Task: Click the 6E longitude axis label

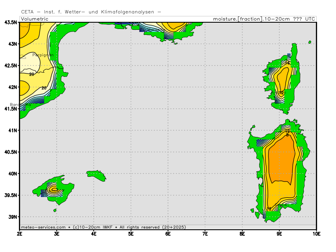Action: click(168, 234)
